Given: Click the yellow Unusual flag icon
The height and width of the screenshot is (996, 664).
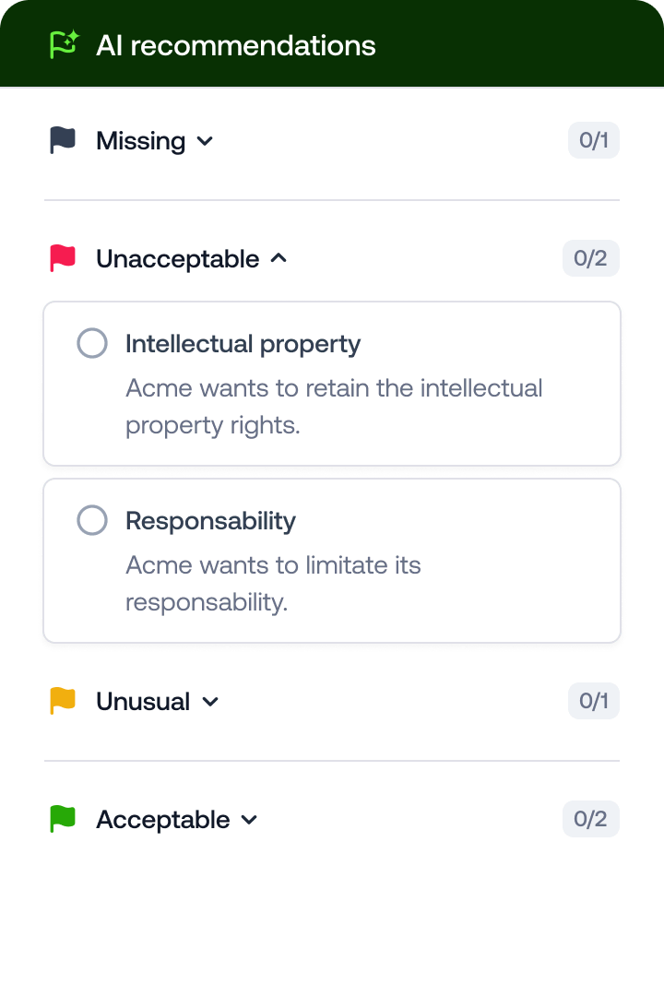Looking at the screenshot, I should tap(63, 702).
